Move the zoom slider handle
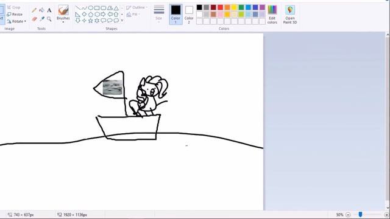The image size is (390, 219). pyautogui.click(x=360, y=214)
